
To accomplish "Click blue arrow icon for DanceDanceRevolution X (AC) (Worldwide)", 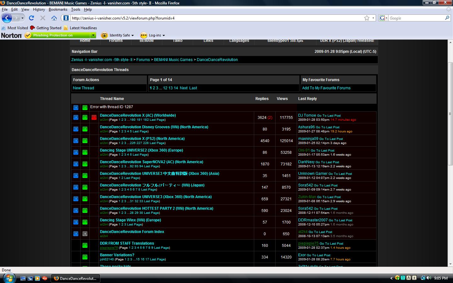I will point(76,117).
